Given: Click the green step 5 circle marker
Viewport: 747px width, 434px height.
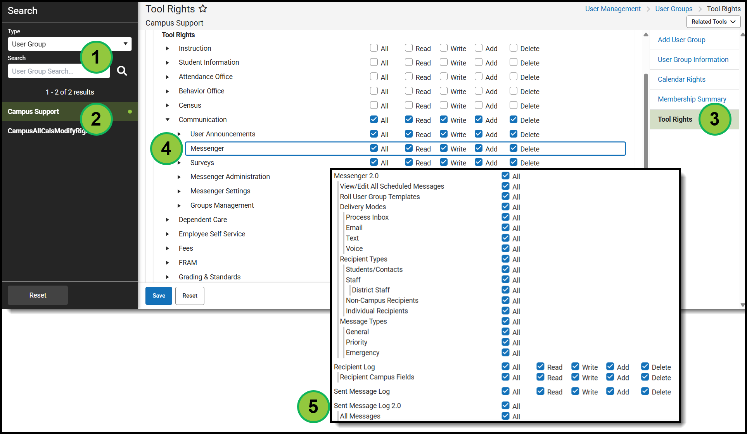Looking at the screenshot, I should point(313,406).
